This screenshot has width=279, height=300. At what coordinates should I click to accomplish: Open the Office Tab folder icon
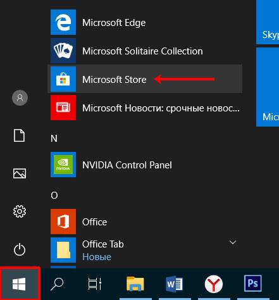tap(63, 250)
